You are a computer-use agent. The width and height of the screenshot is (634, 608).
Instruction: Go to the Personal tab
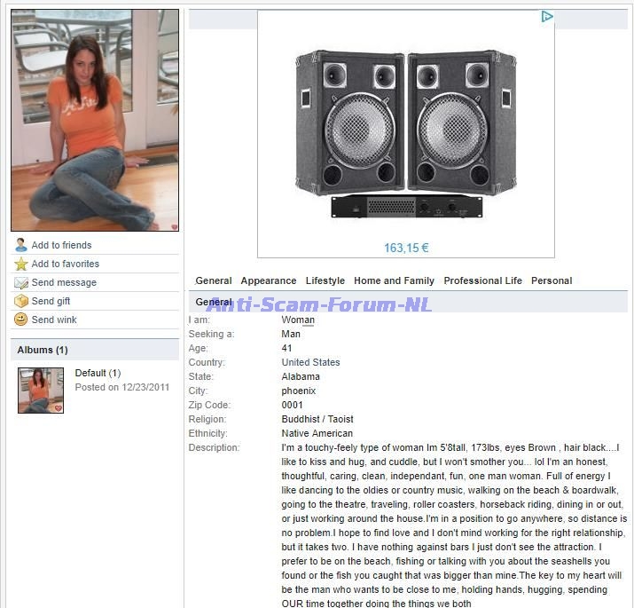click(552, 280)
